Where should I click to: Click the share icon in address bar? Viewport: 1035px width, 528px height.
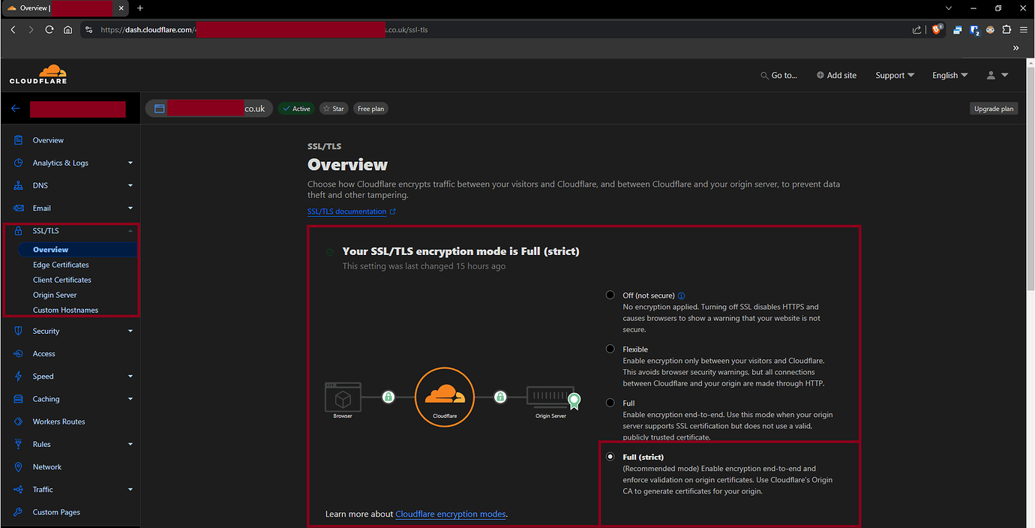coord(916,30)
